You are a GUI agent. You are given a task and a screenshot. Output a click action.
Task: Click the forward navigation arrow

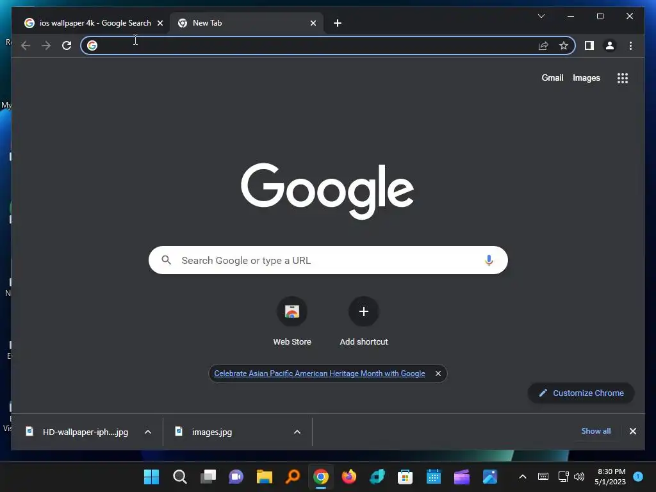click(x=46, y=45)
